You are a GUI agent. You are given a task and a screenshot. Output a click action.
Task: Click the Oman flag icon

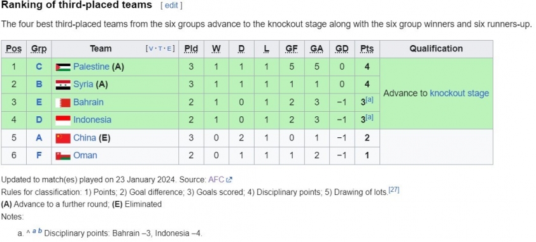pos(63,156)
